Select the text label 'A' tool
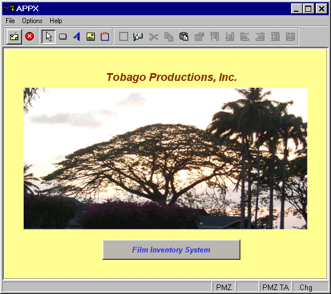 [77, 37]
